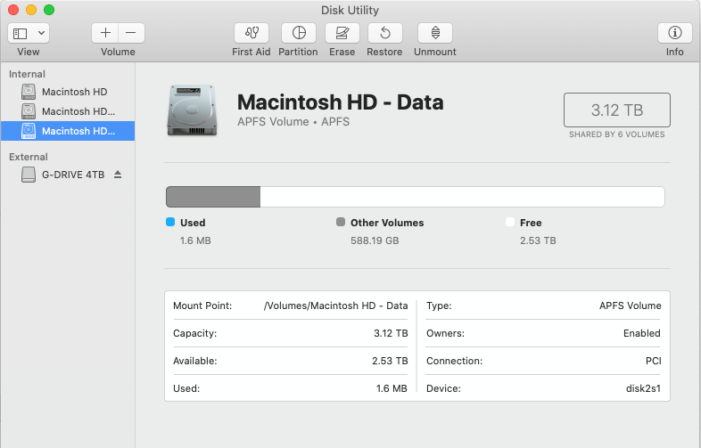The height and width of the screenshot is (448, 701).
Task: Click the Connection PCI value
Action: click(653, 361)
